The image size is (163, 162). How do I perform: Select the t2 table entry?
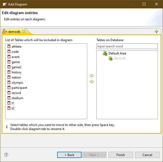pyautogui.click(x=13, y=108)
